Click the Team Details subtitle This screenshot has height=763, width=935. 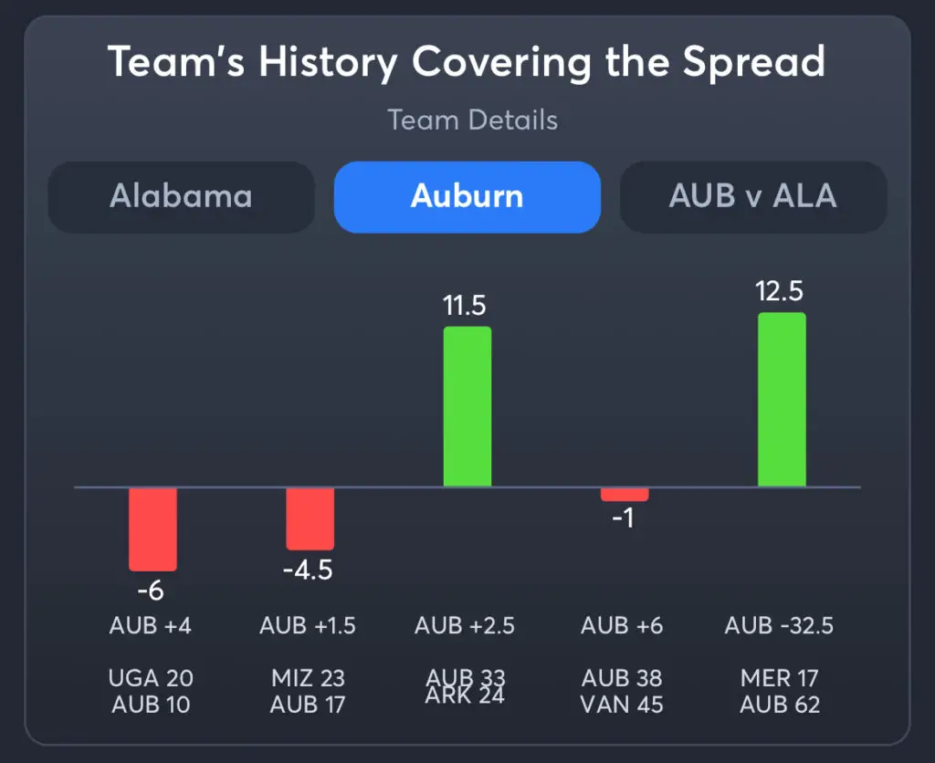[472, 120]
